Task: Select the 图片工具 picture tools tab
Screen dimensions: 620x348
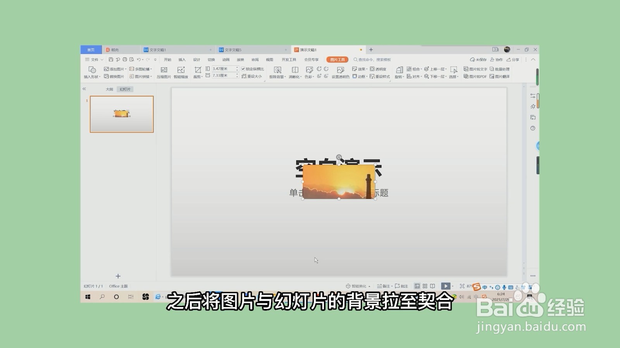Action: coord(337,60)
